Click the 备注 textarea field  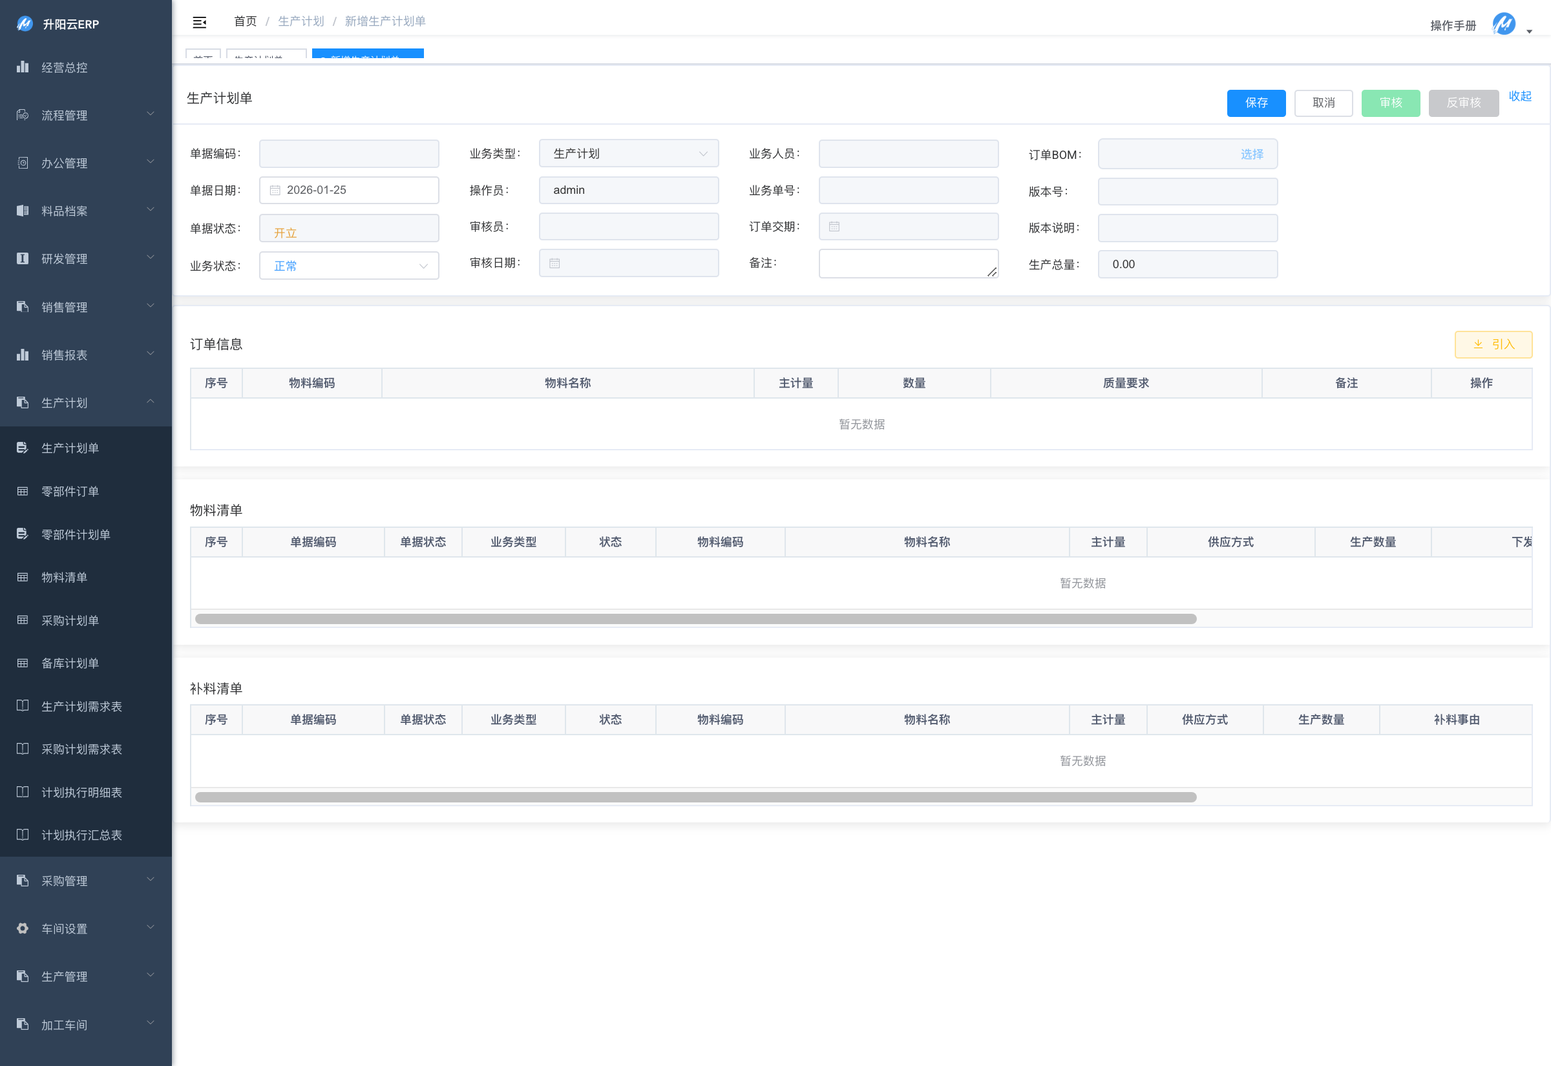click(x=907, y=263)
